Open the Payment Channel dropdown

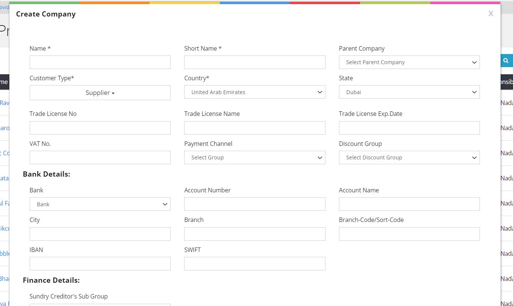[x=254, y=157]
